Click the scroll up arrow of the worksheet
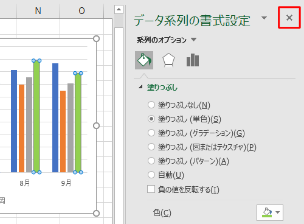 (119, 9)
